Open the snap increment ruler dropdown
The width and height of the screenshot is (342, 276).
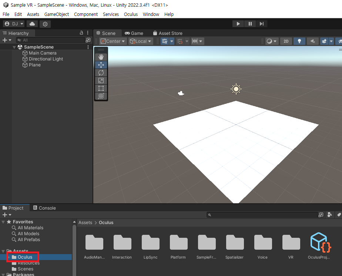pyautogui.click(x=197, y=41)
